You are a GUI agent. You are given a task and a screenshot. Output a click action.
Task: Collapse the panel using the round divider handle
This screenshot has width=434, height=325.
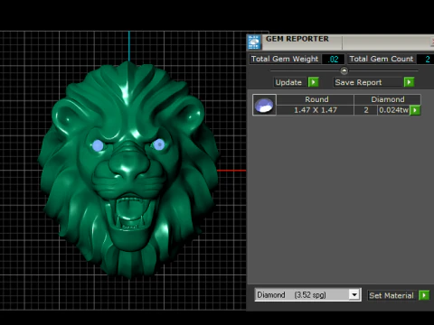pos(344,70)
